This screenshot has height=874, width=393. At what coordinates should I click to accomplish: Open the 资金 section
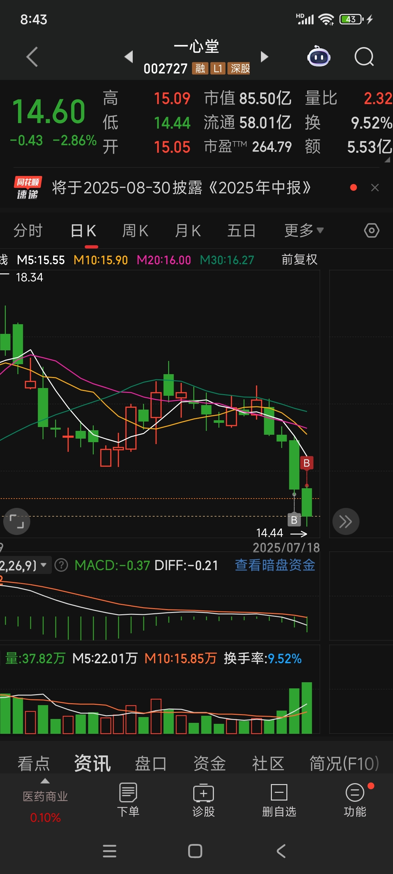pyautogui.click(x=210, y=763)
